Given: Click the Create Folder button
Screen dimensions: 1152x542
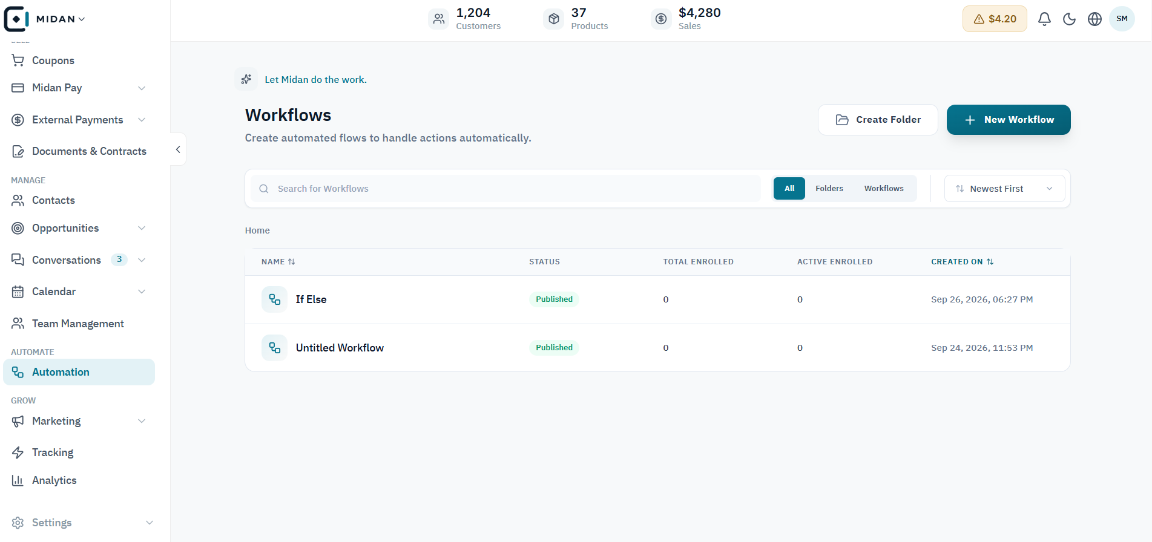Looking at the screenshot, I should click(878, 120).
